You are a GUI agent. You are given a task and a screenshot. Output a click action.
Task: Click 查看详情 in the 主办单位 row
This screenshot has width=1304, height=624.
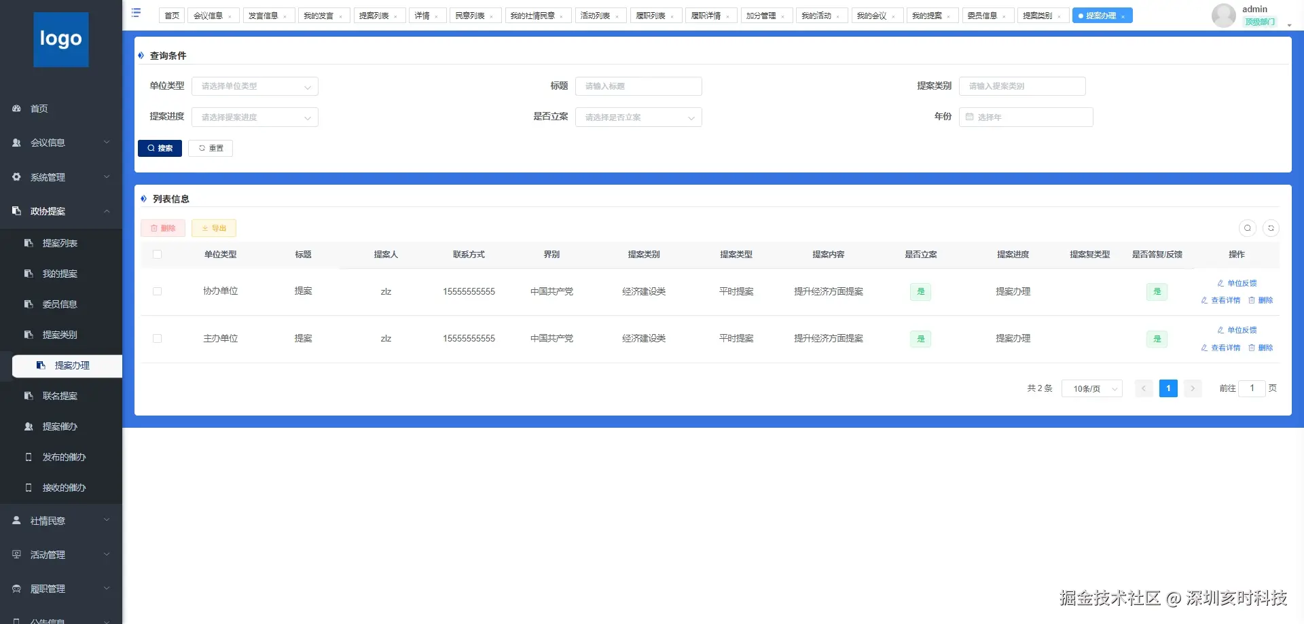pyautogui.click(x=1220, y=348)
